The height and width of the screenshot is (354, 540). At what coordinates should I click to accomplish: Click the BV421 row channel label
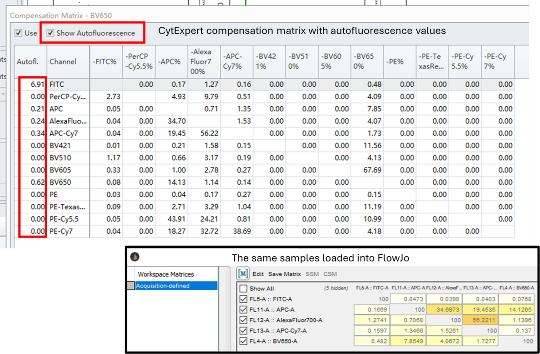60,146
